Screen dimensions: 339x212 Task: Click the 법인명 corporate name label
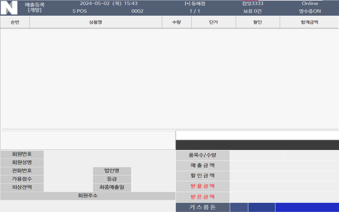(112, 170)
